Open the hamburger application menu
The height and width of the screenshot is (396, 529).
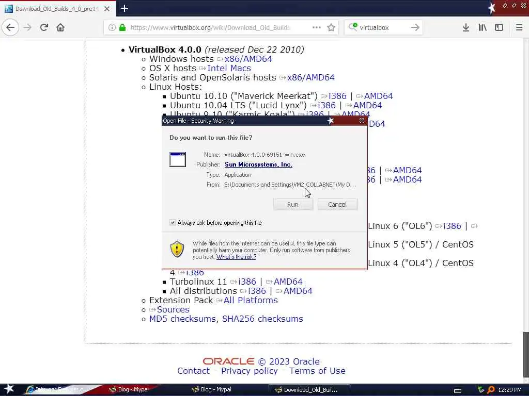[x=519, y=27]
